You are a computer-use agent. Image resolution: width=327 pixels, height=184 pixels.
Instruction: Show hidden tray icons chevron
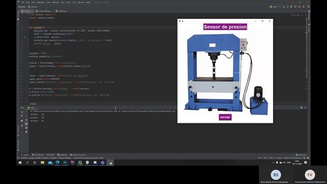(x=273, y=163)
